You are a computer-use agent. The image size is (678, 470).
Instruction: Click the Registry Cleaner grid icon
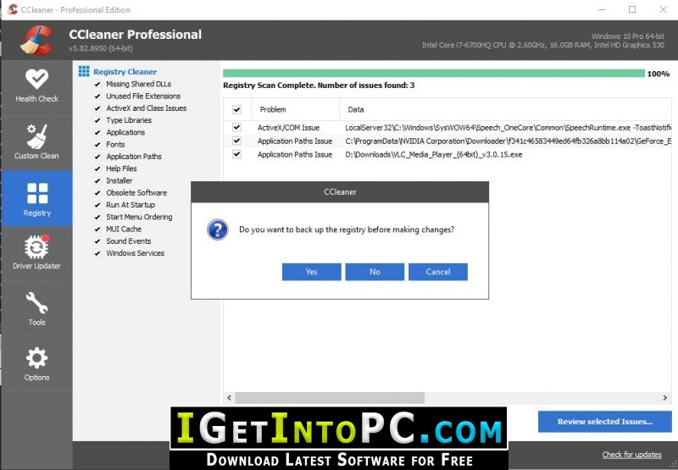tap(84, 71)
